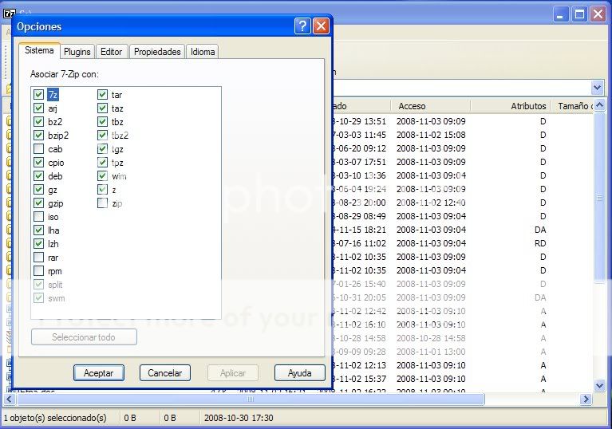Toggle the 7z association checkbox
Image resolution: width=612 pixels, height=429 pixels.
38,94
